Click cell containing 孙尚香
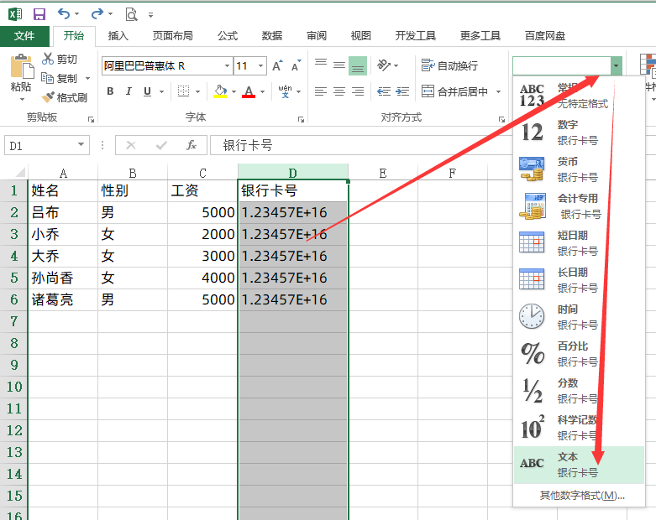Viewport: 656px width, 520px height. point(63,278)
